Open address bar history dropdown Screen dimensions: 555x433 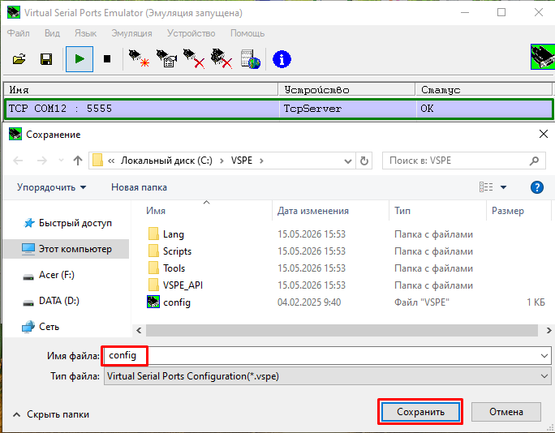point(348,161)
